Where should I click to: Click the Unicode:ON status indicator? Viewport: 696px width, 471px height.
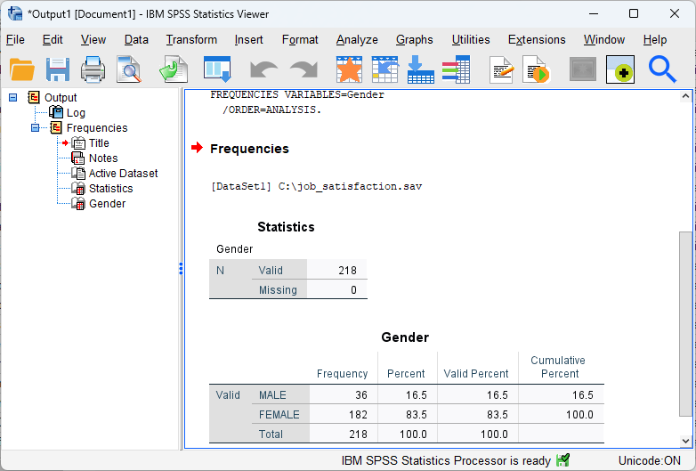pyautogui.click(x=650, y=460)
